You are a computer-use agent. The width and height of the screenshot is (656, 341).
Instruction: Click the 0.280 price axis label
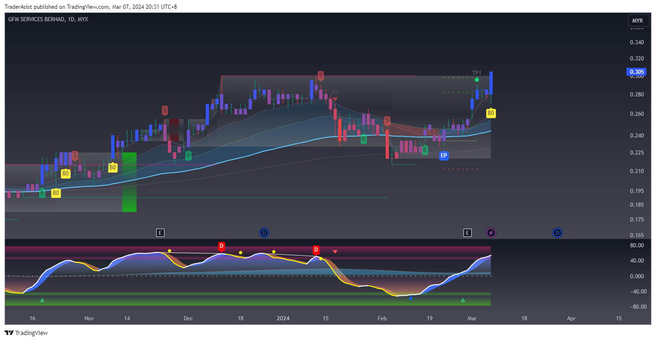tap(637, 95)
